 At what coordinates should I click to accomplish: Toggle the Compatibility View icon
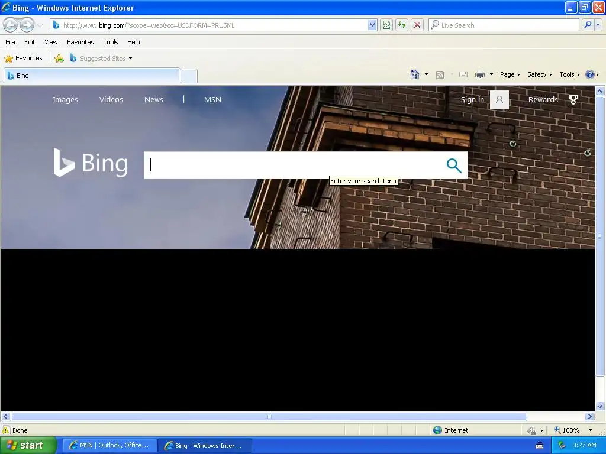tap(386, 25)
